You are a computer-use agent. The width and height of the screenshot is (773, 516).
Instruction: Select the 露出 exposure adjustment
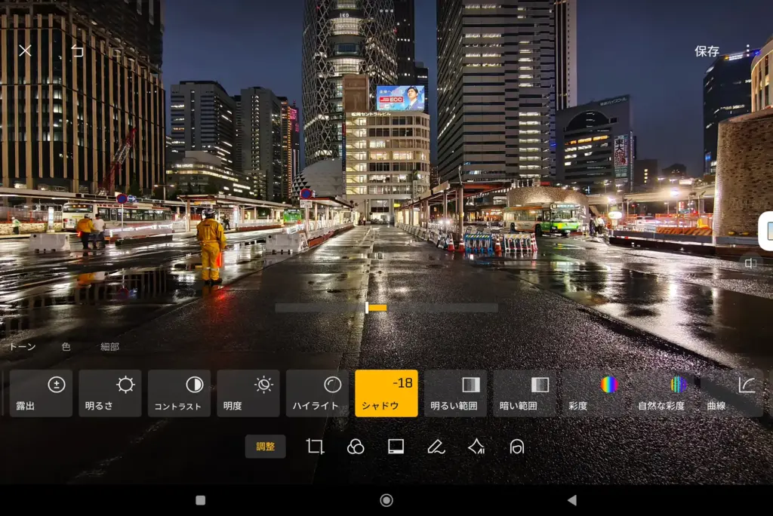tap(40, 392)
